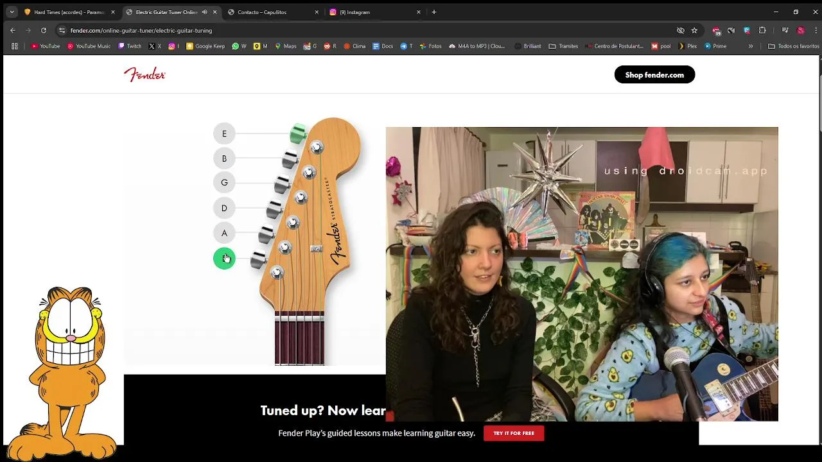Select the B string button
Screen dimensions: 822x462
(224, 158)
